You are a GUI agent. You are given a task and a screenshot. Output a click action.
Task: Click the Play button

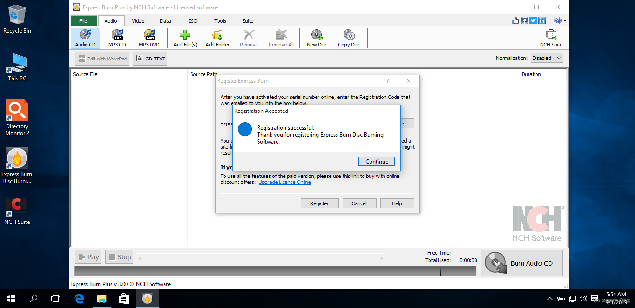[x=89, y=257]
